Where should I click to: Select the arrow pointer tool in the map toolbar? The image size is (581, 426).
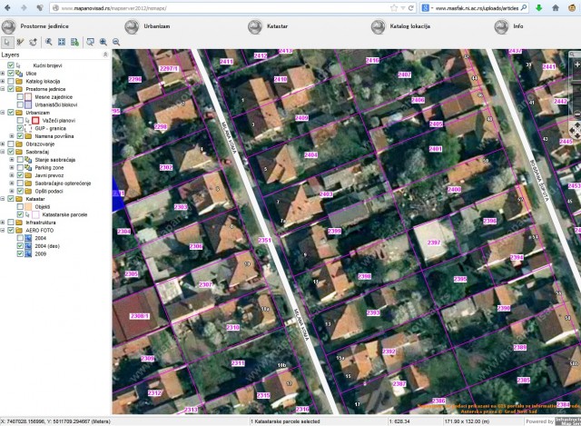[8, 42]
